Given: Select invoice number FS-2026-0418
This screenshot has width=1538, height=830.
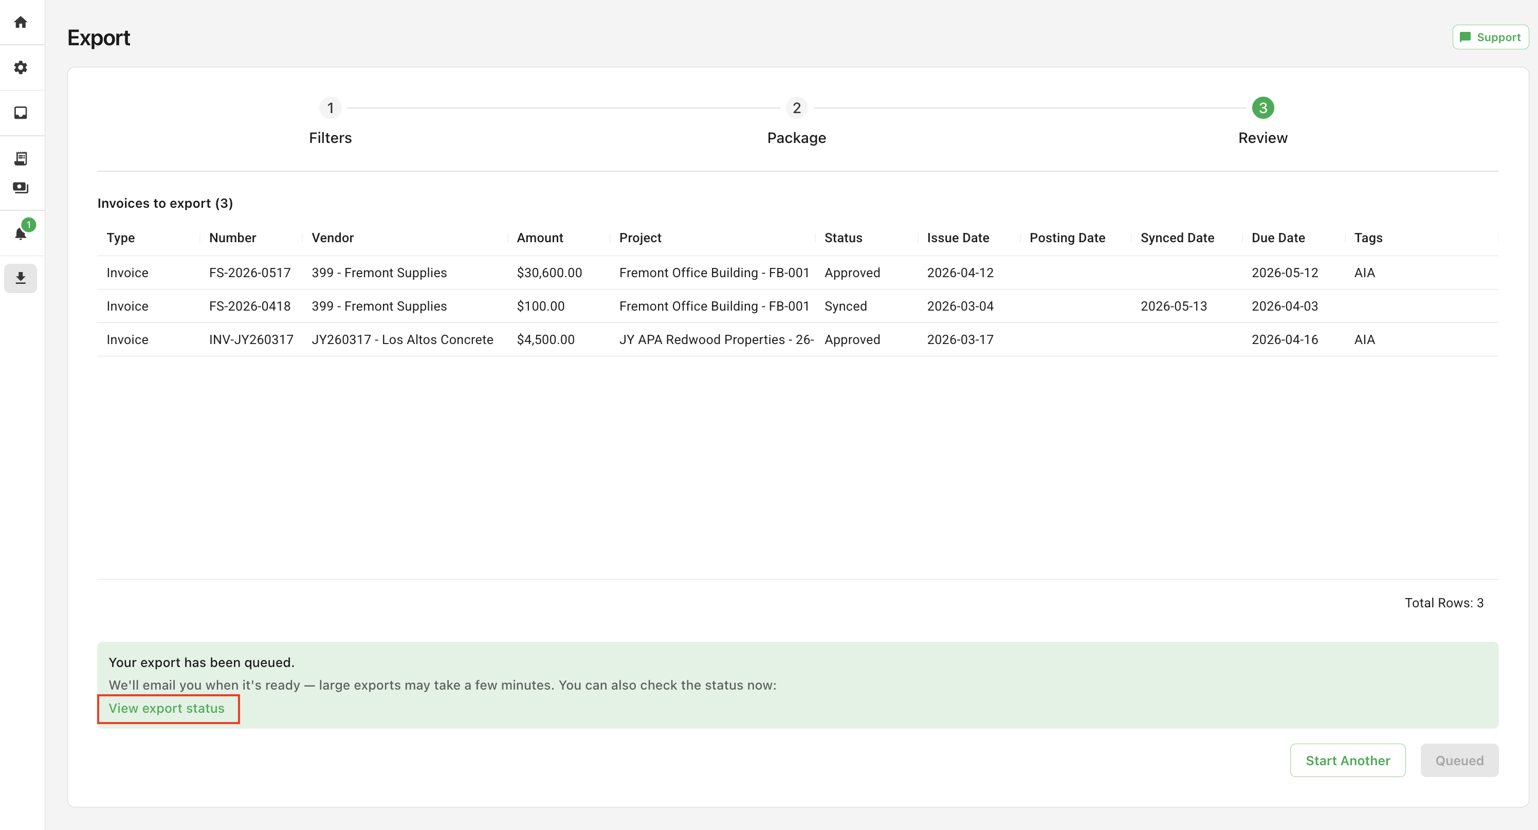Looking at the screenshot, I should point(250,306).
